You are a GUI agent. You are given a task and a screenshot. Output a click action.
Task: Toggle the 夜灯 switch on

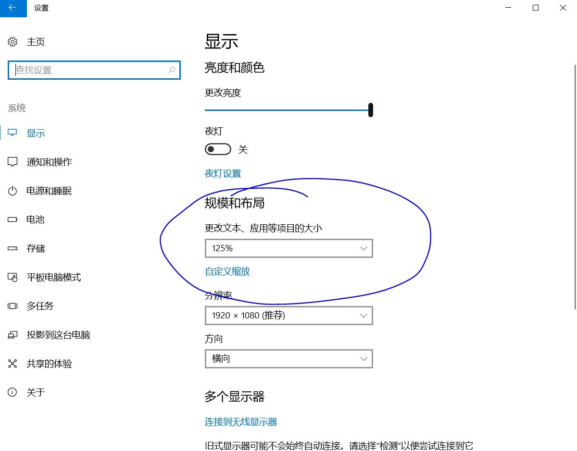[x=218, y=149]
